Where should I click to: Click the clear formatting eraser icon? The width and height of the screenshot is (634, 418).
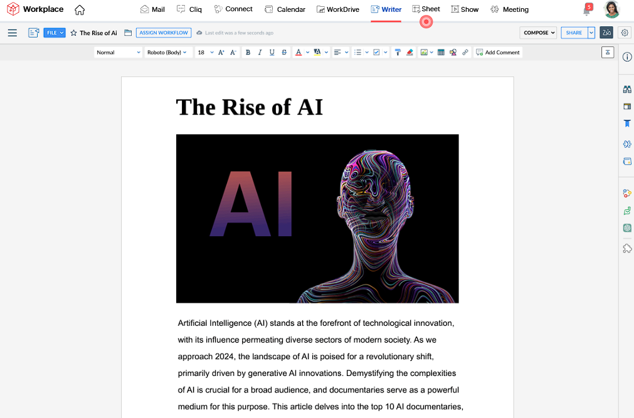(x=409, y=53)
